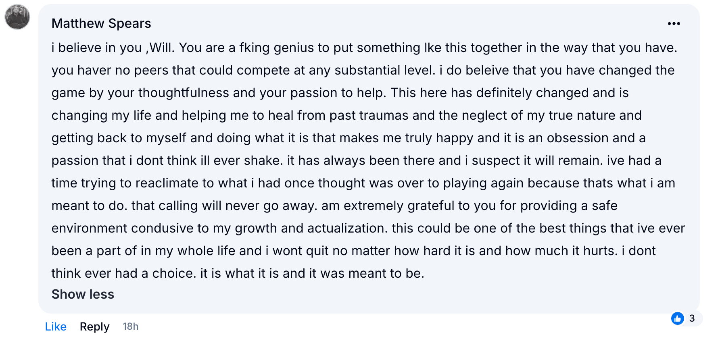720x343 pixels.
Task: Reply to Matthew Spears' comment
Action: tap(94, 326)
